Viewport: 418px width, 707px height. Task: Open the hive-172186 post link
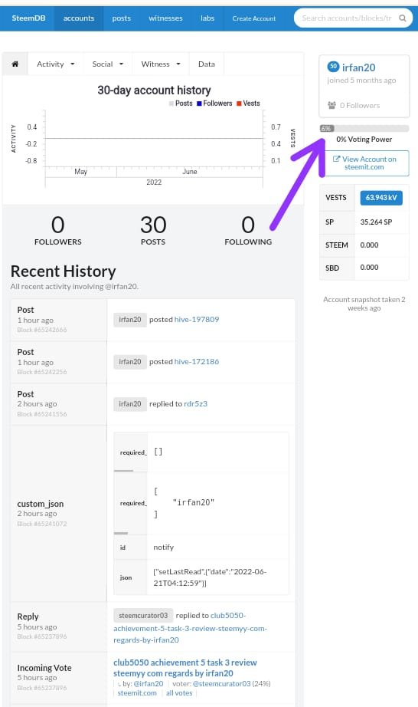[197, 362]
